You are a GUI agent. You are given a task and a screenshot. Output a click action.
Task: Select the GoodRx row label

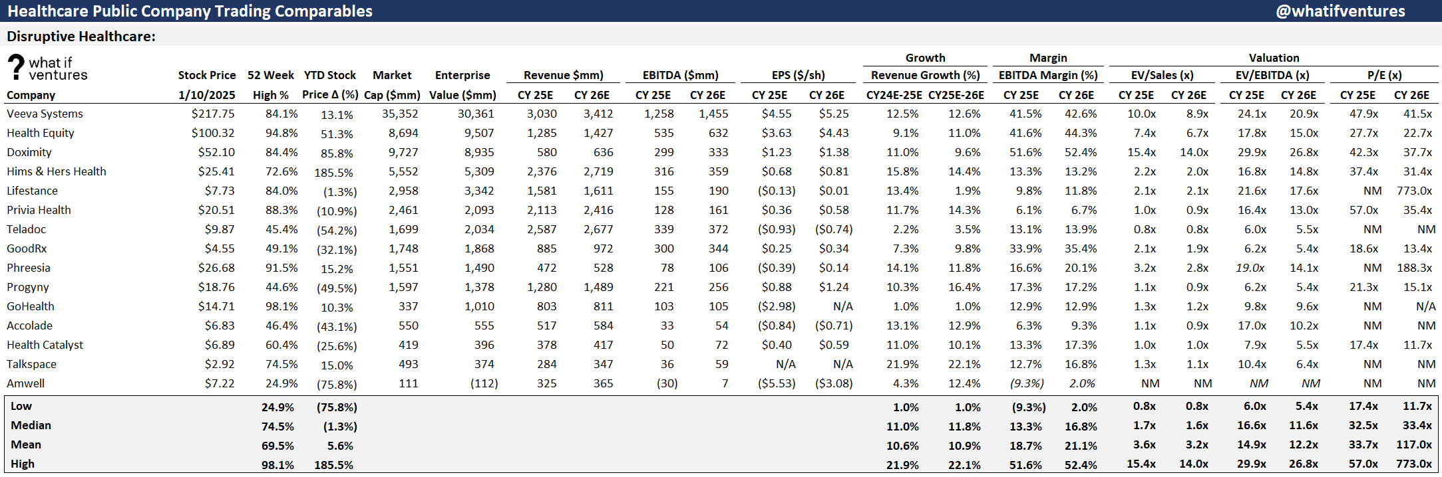(x=27, y=248)
